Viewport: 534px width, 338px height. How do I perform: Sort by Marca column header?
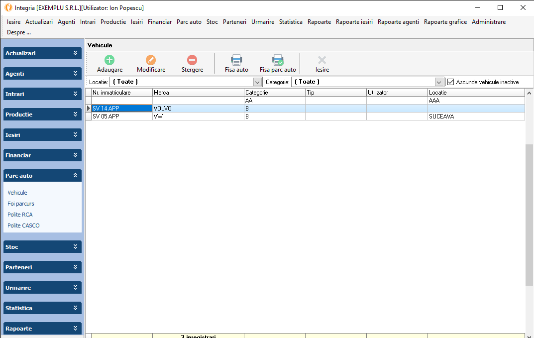pyautogui.click(x=198, y=92)
